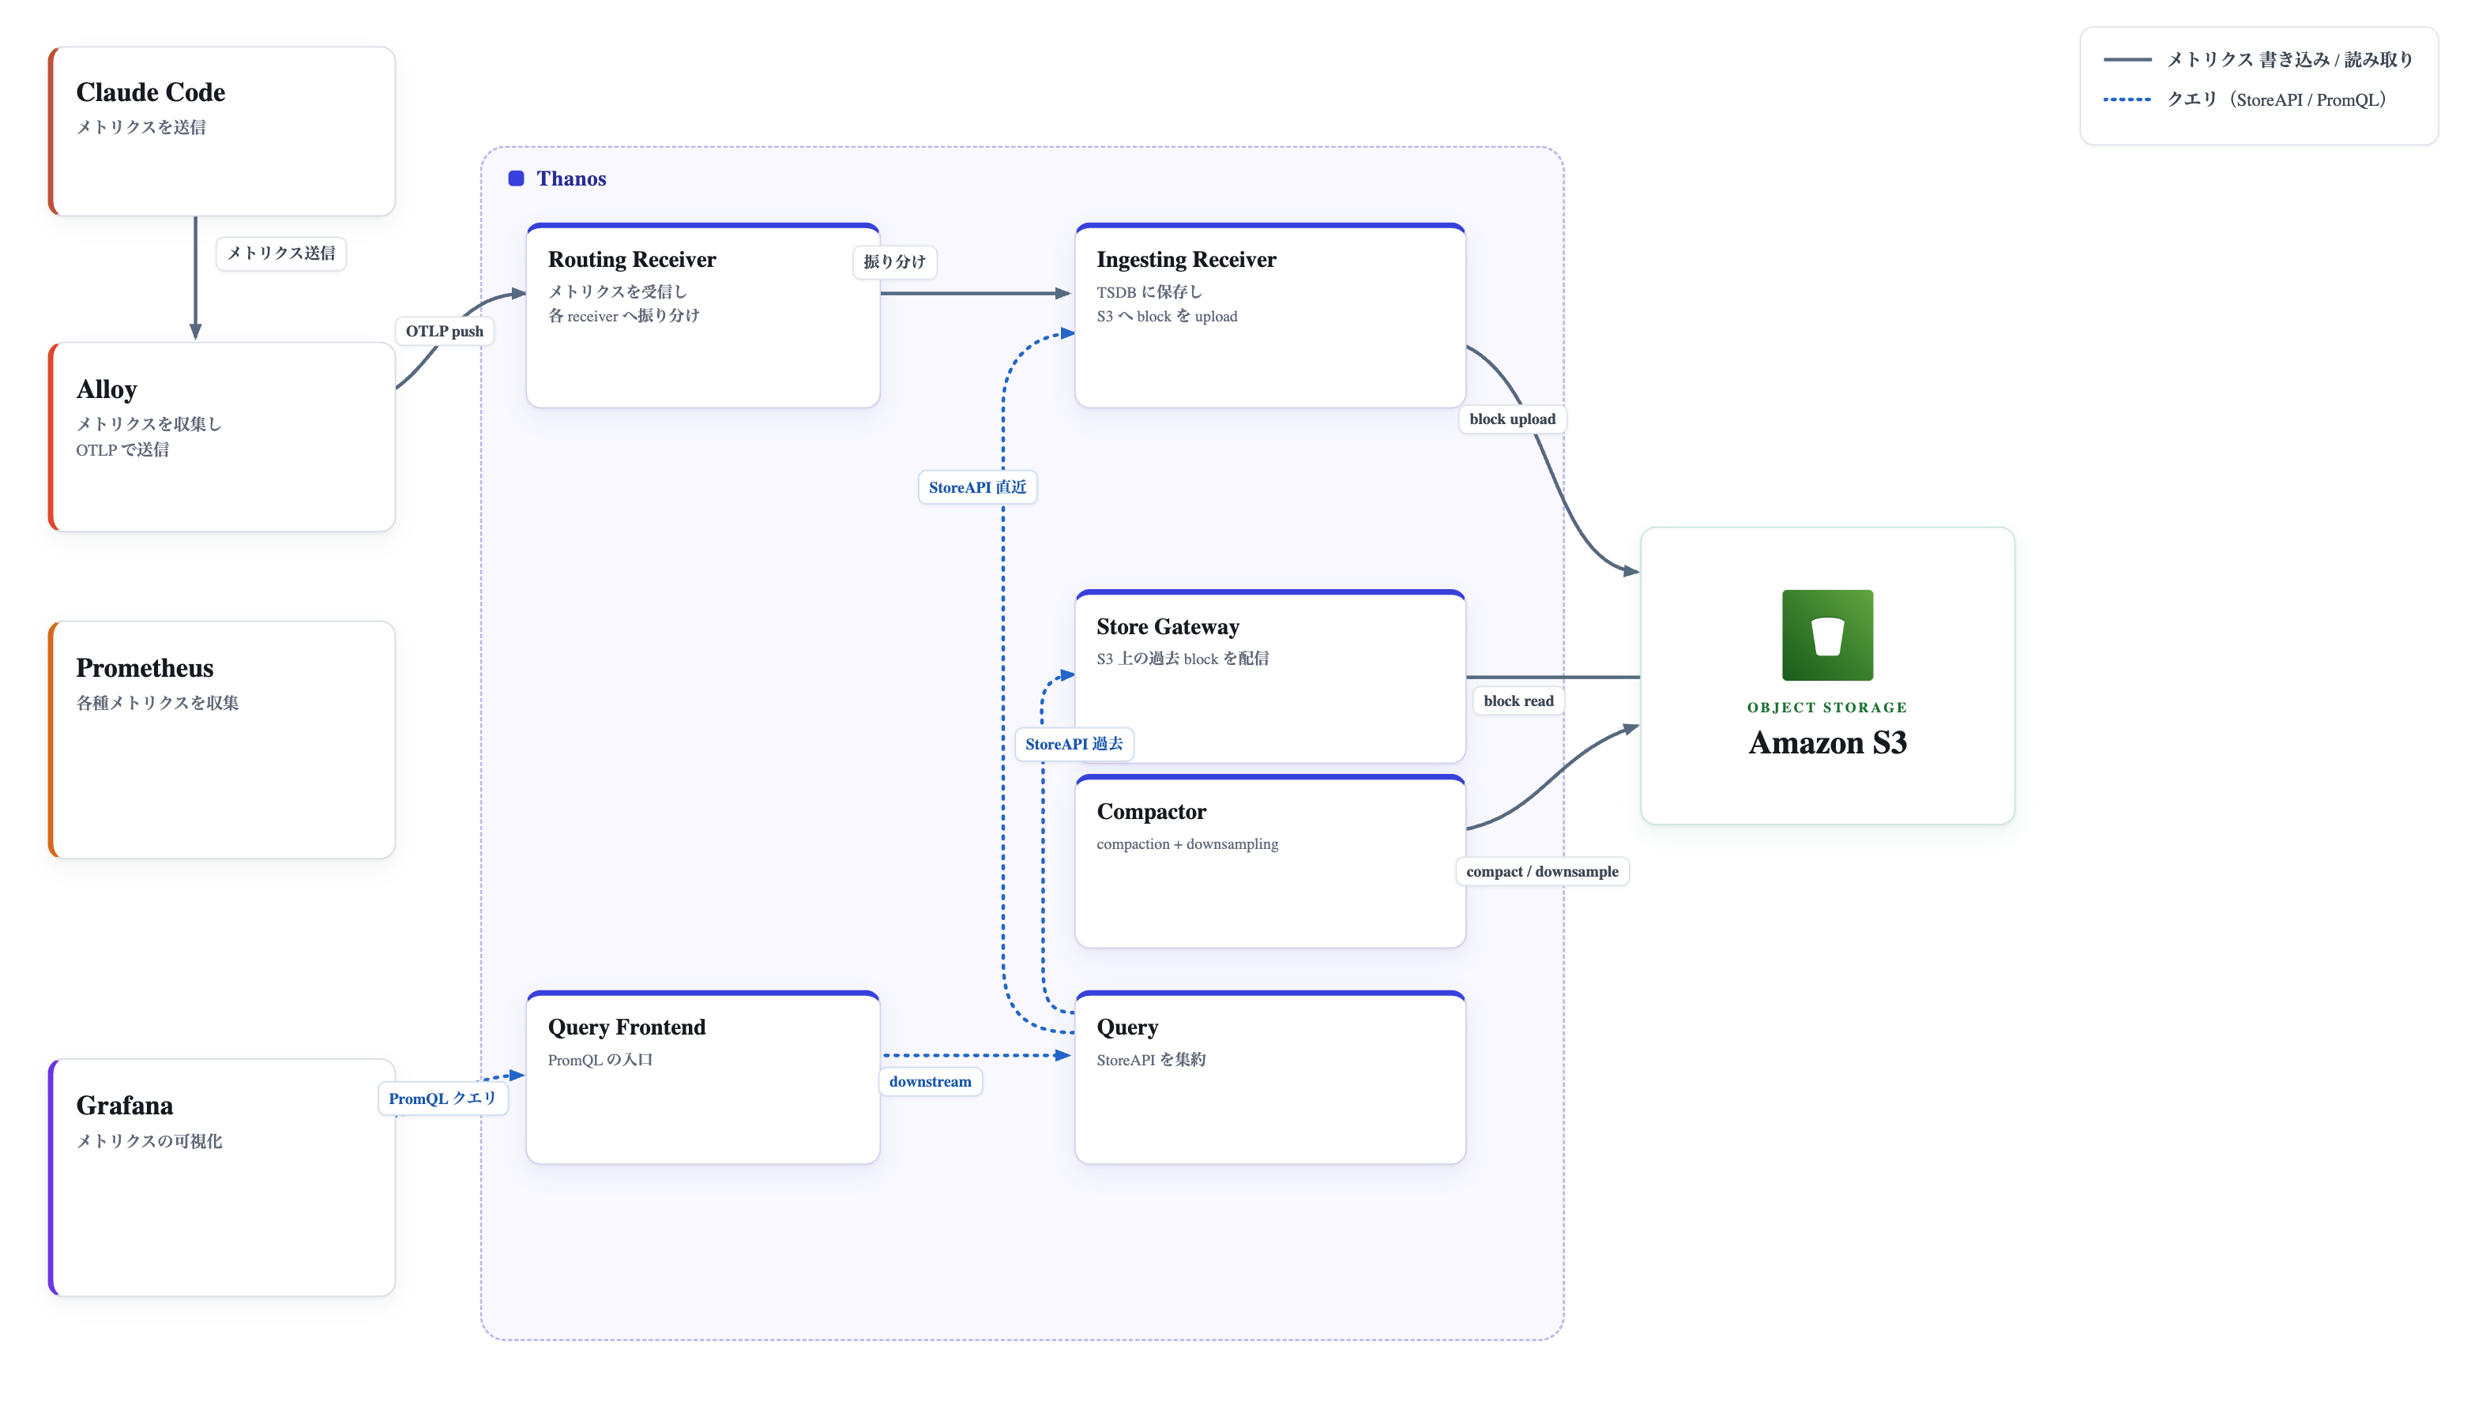Viewport: 2471px width, 1401px height.
Task: Click the OTLP push edge label
Action: pos(444,331)
